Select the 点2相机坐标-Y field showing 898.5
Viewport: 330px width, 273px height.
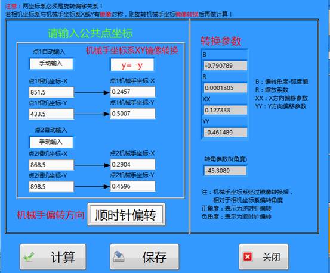51,187
